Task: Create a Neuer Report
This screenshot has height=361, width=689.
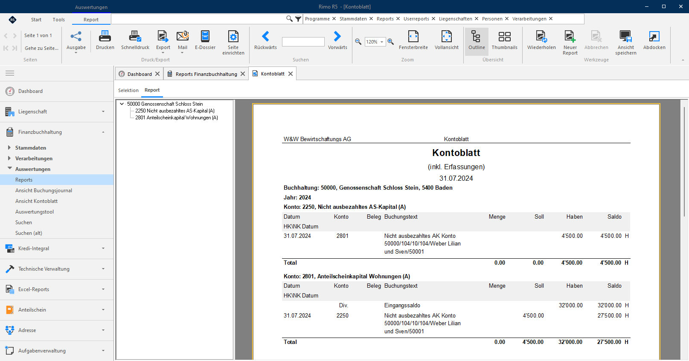Action: click(570, 43)
